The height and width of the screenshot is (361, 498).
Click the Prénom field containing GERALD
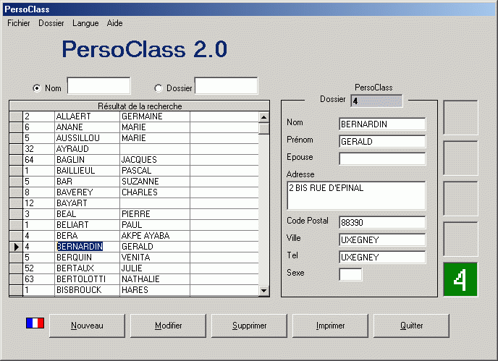(382, 142)
